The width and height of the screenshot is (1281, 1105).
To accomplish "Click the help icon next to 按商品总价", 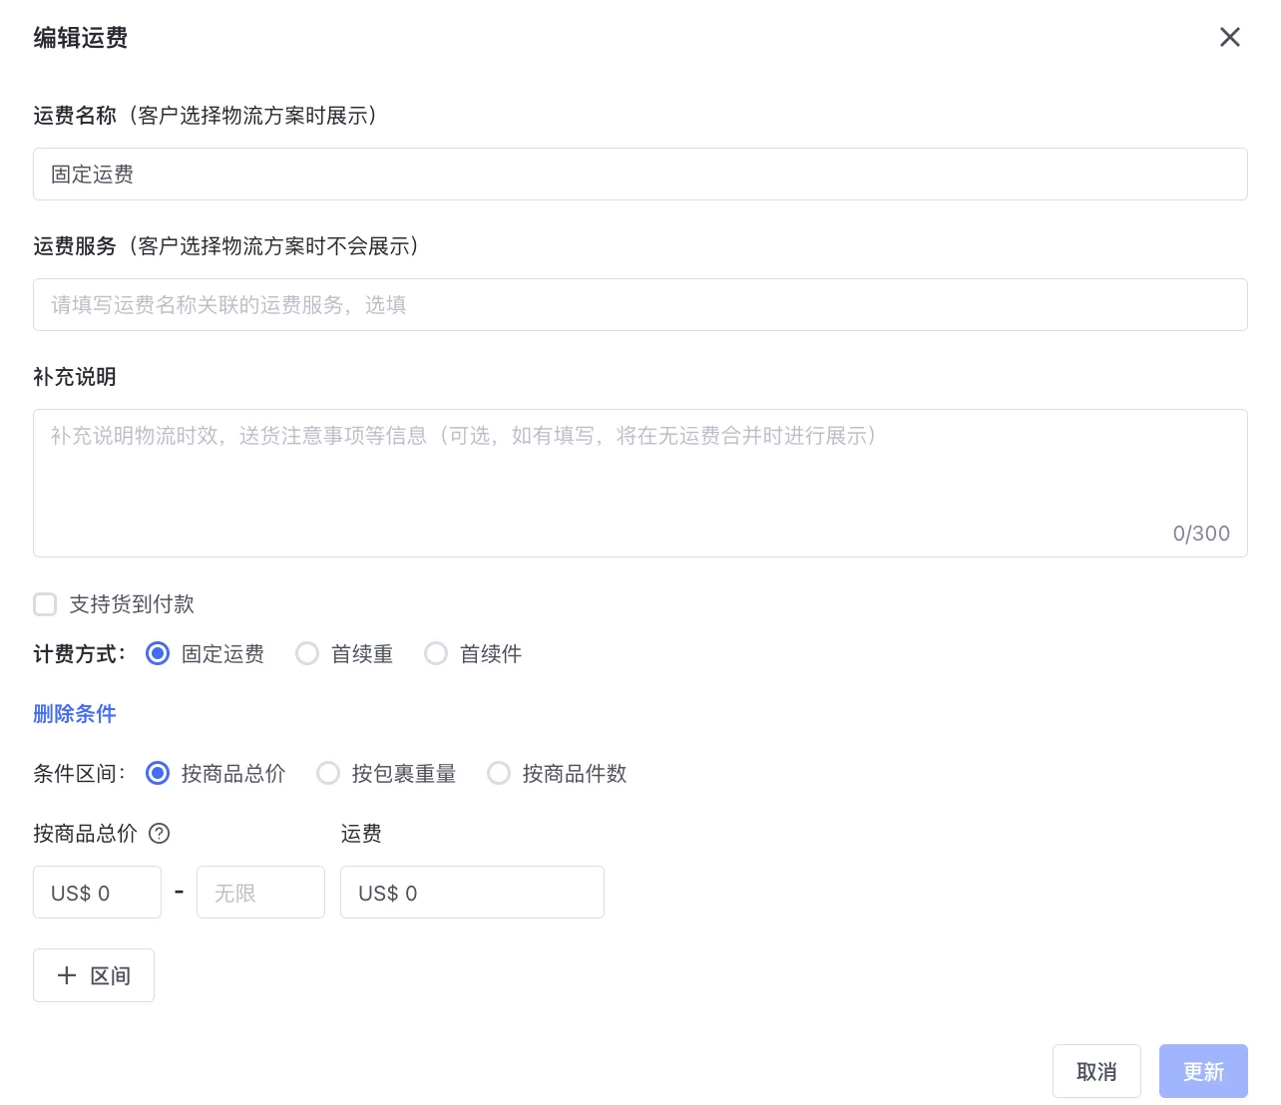I will [159, 834].
